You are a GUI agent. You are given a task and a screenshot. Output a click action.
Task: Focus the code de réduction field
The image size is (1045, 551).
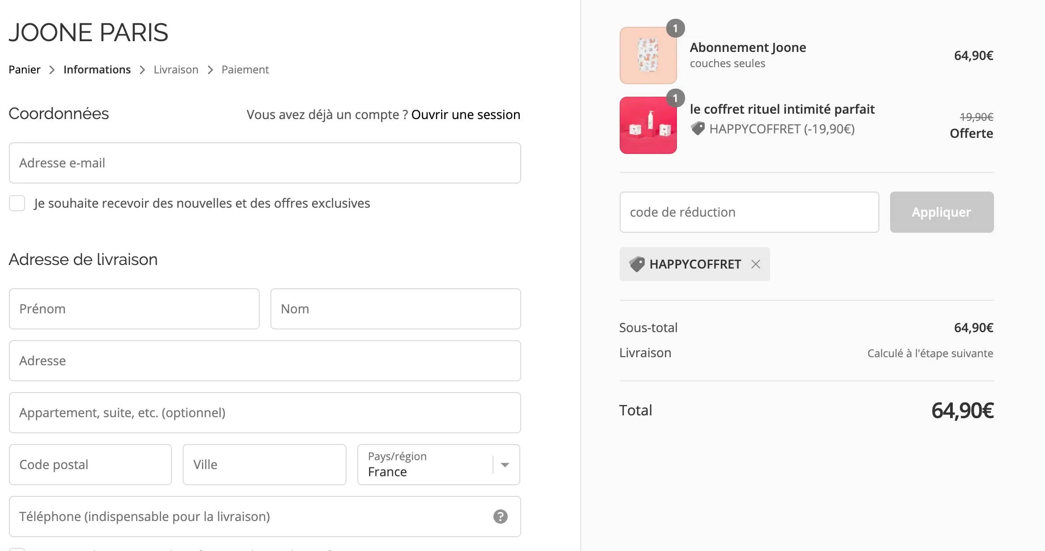click(749, 212)
